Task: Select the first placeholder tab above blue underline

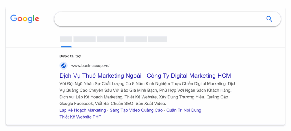Action: coord(66,40)
